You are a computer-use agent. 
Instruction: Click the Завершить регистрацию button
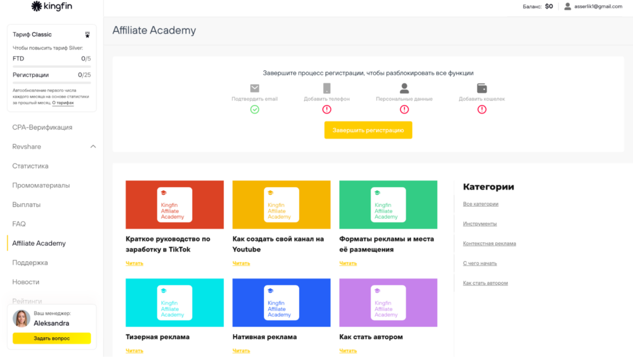pyautogui.click(x=368, y=130)
